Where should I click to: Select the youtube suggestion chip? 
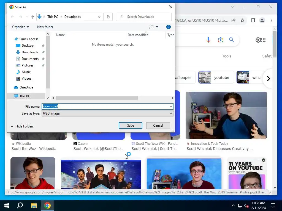(x=216, y=77)
